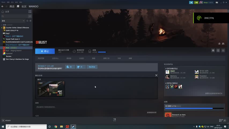This screenshot has width=229, height=129.
Task: Stop Rust with the blue 停止 button
Action: click(45, 51)
